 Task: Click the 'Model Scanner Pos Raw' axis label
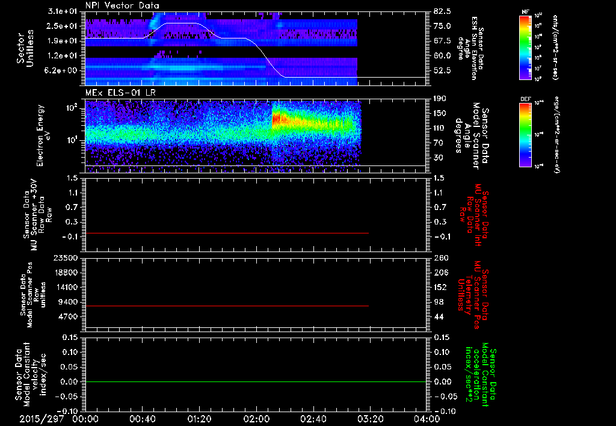(x=33, y=295)
